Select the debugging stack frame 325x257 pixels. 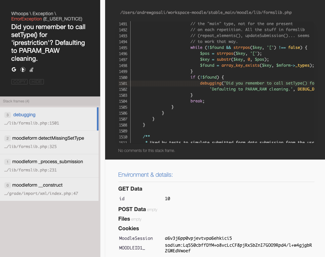point(49,119)
